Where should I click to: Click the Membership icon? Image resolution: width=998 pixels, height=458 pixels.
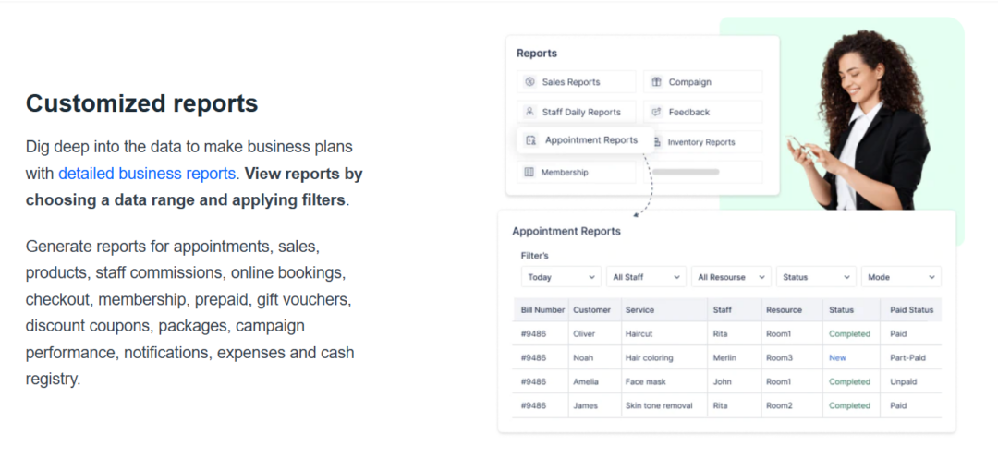coord(529,172)
